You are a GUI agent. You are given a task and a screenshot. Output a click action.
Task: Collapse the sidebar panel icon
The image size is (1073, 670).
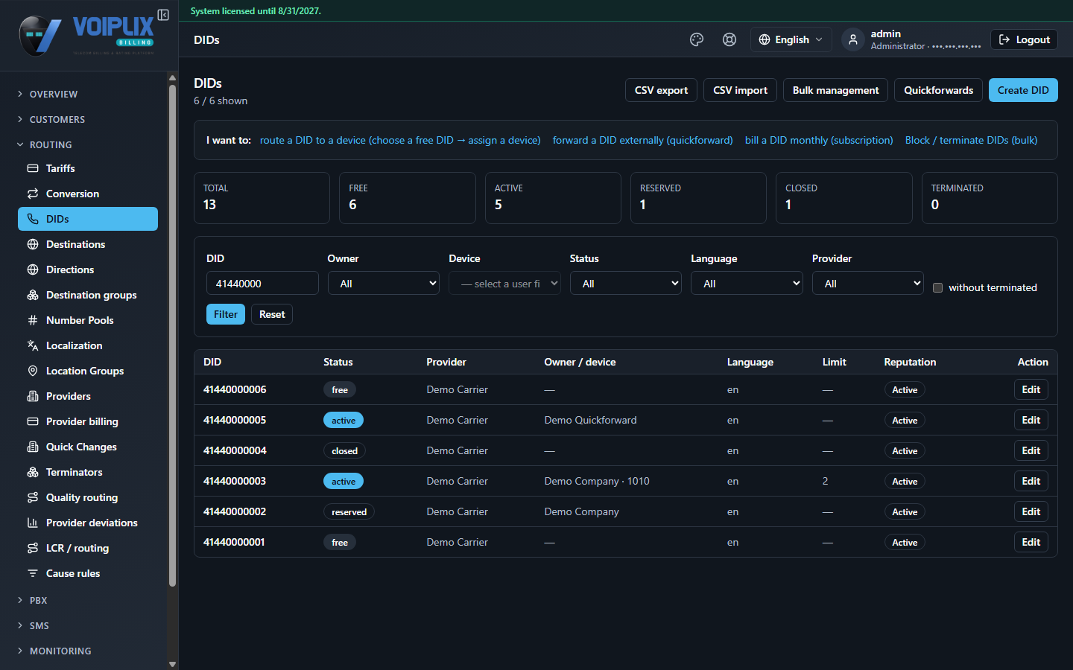(x=163, y=15)
